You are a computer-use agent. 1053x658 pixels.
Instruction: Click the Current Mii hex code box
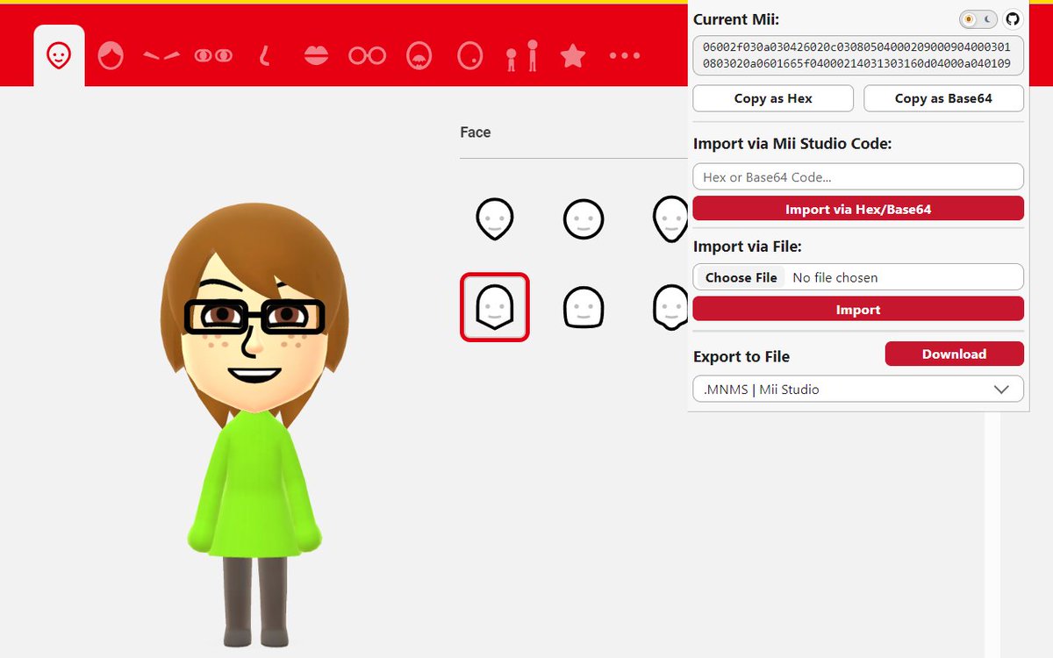point(858,55)
